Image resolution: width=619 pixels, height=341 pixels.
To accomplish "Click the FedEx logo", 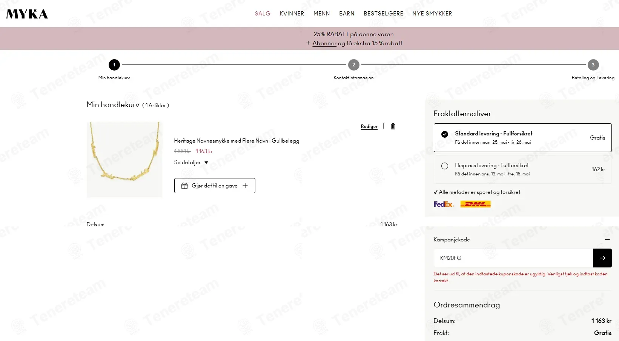I will pyautogui.click(x=444, y=204).
